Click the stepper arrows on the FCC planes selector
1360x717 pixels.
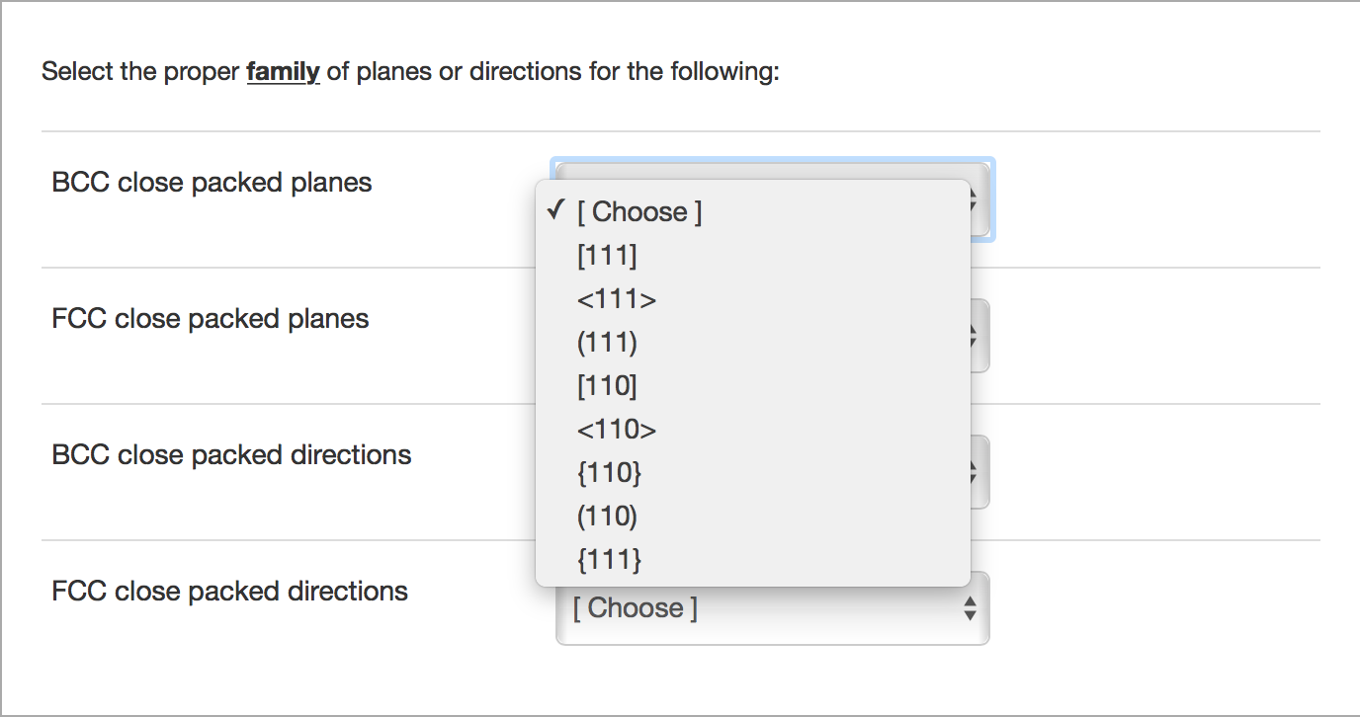coord(973,335)
